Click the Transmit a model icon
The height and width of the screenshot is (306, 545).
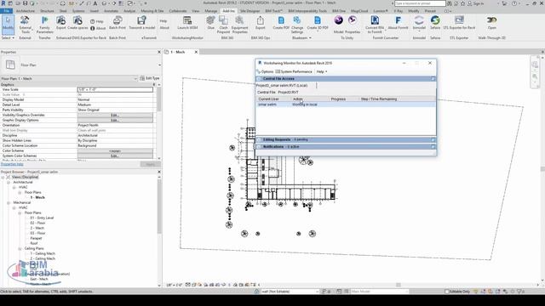pos(142,23)
